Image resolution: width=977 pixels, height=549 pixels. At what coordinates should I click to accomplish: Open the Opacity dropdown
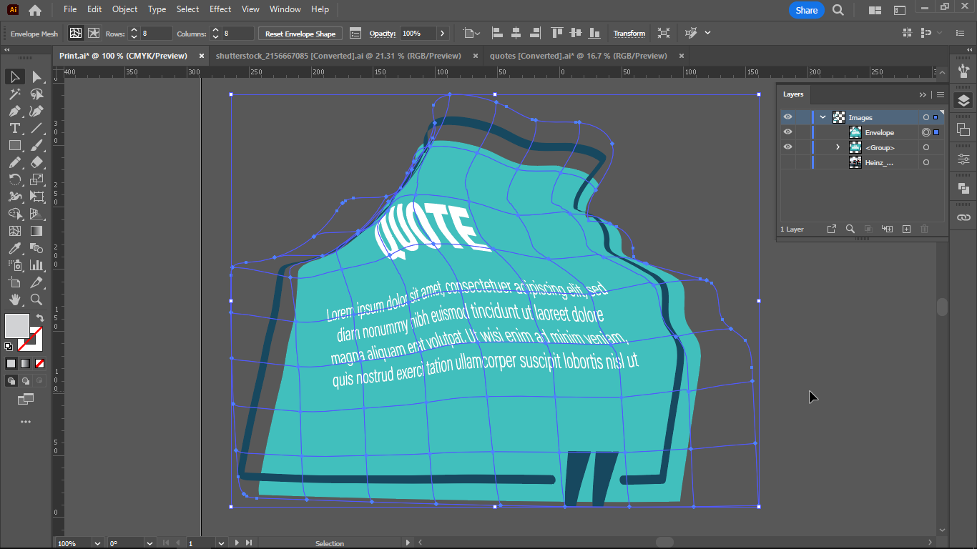(x=442, y=33)
